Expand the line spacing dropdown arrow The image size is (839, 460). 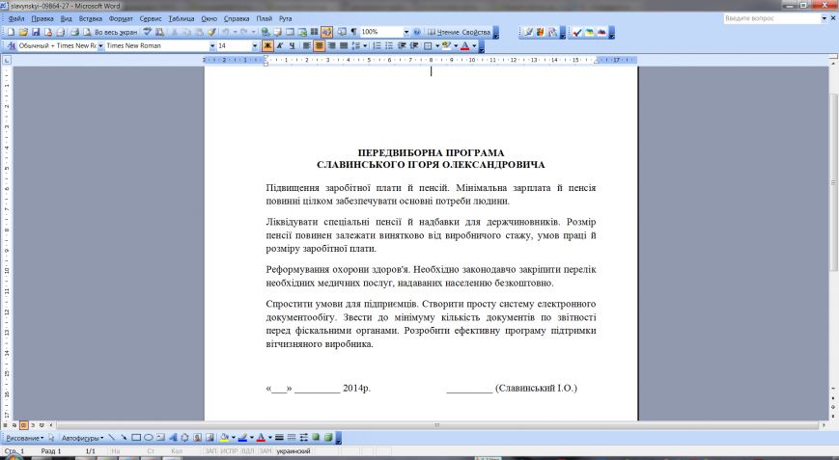pyautogui.click(x=365, y=46)
